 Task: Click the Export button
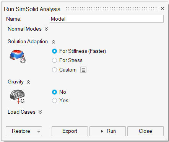pyautogui.click(x=70, y=131)
